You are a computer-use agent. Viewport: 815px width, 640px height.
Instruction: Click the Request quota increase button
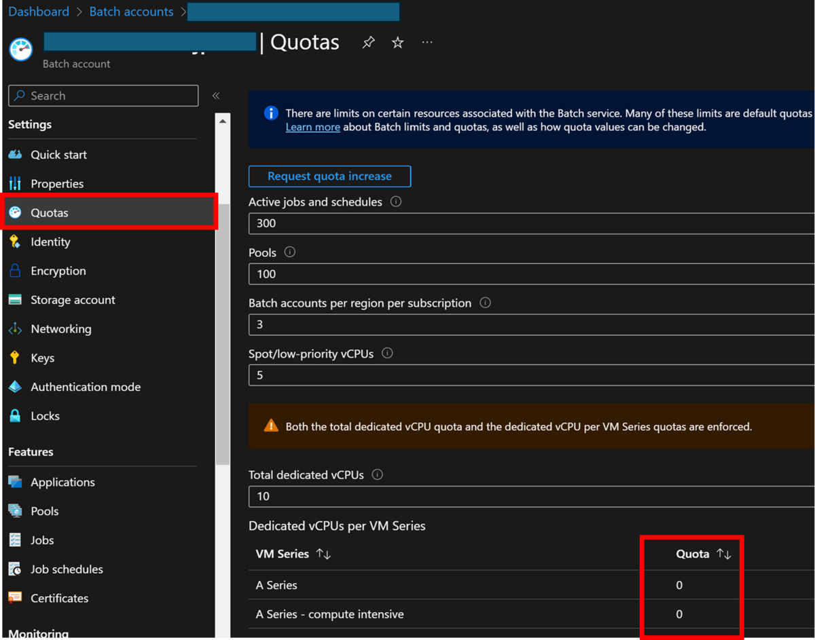click(329, 176)
